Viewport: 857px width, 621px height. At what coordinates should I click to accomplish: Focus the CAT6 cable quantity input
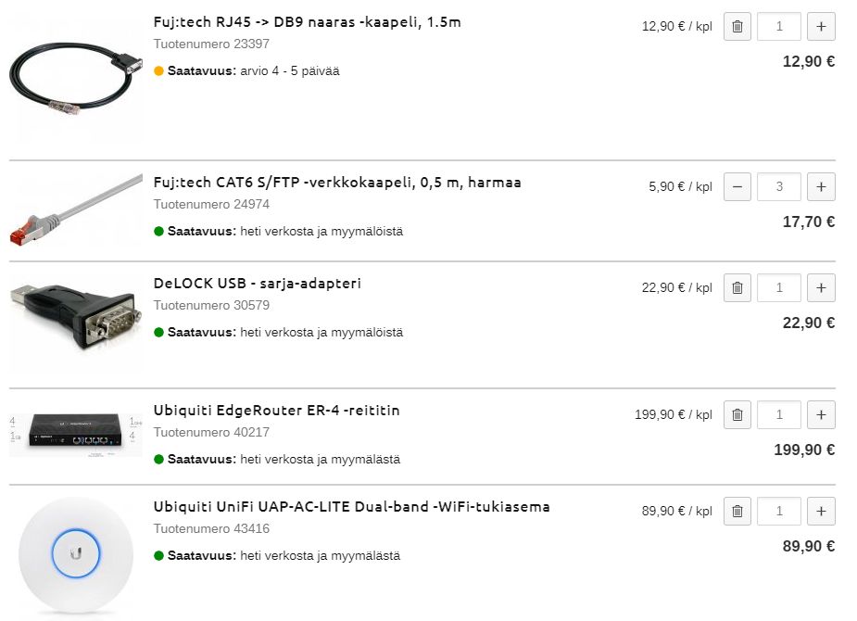click(x=778, y=187)
